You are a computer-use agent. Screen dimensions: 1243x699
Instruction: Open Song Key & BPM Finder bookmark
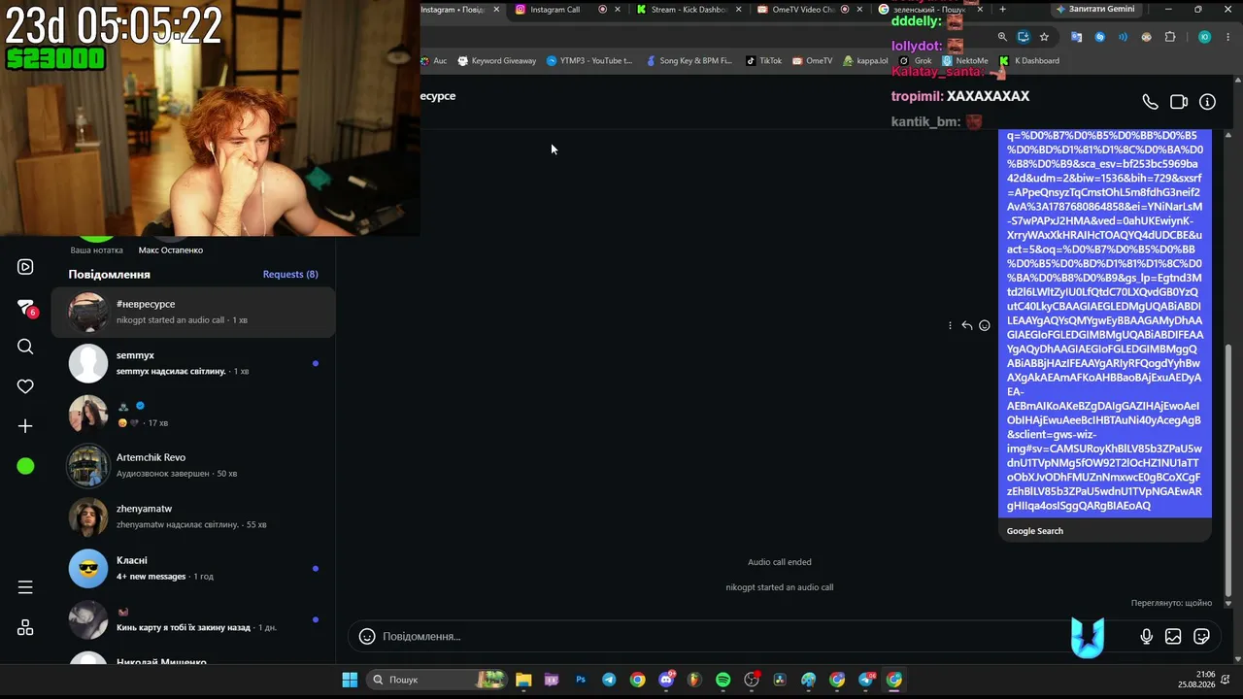tap(688, 60)
